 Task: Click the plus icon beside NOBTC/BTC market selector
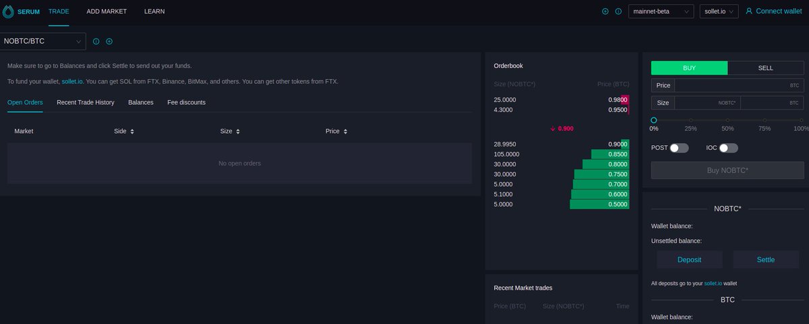[x=109, y=42]
